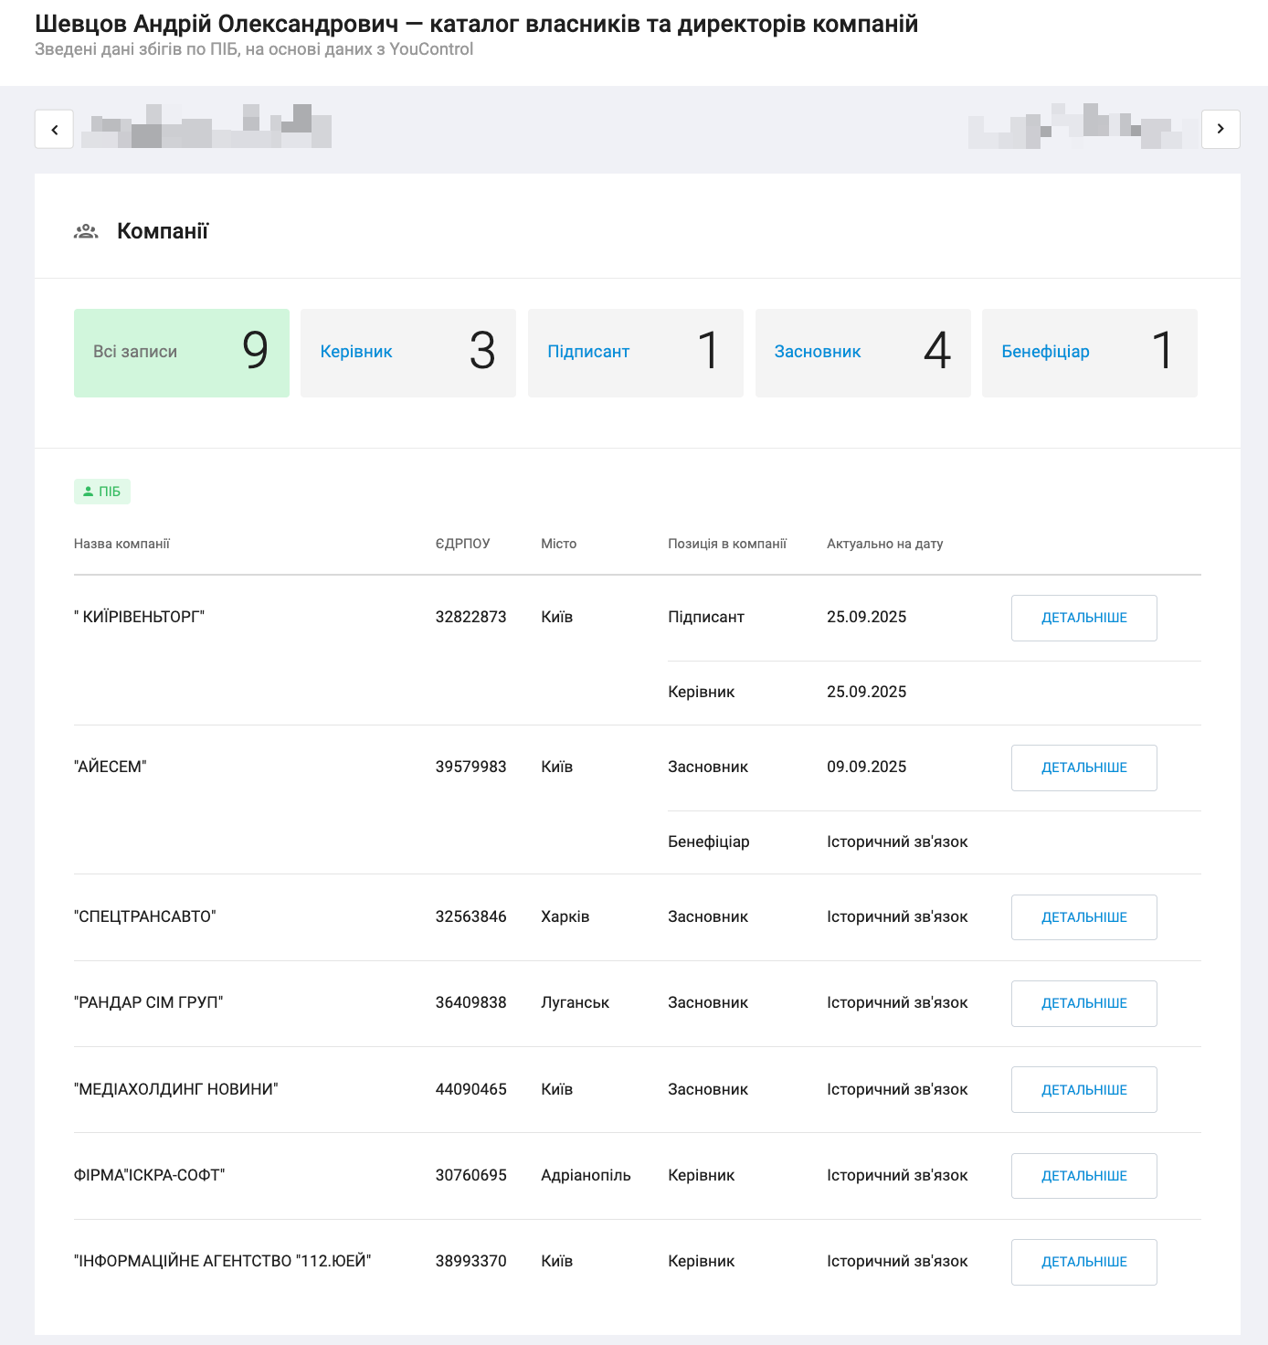Screen dimensions: 1268x1345
Task: Click the ЄДРПОУ column header
Action: tap(462, 544)
